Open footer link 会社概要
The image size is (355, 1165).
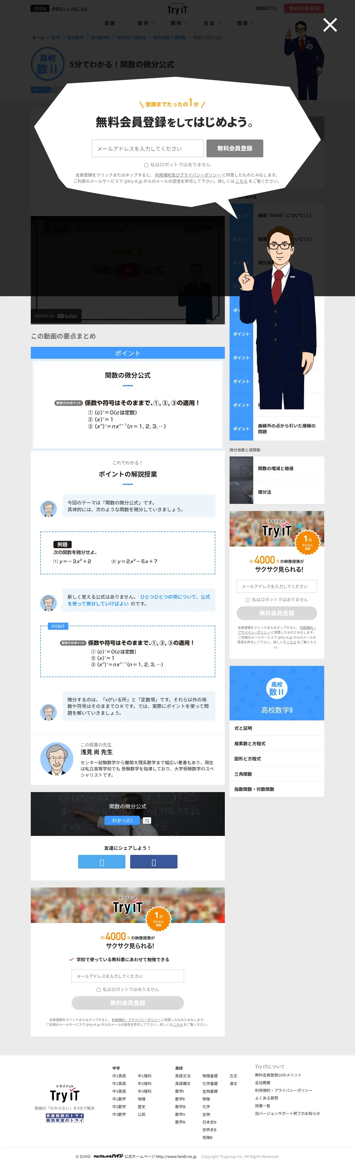(263, 1083)
